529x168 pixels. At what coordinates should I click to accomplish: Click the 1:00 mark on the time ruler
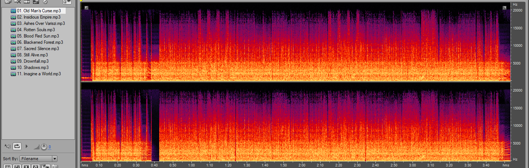click(x=192, y=166)
